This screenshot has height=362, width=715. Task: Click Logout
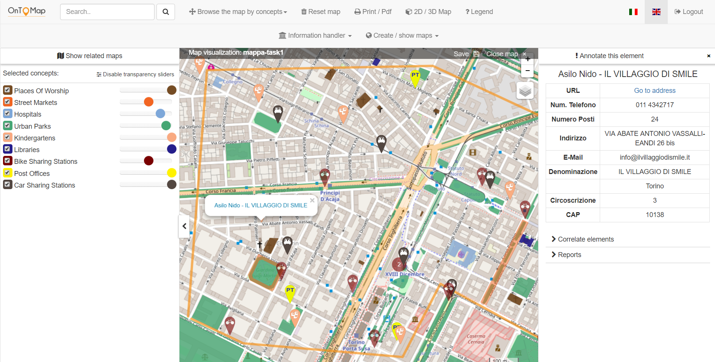pos(689,12)
